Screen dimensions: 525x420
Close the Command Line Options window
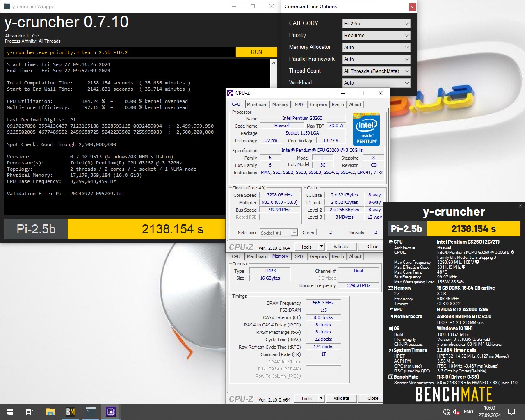tap(412, 7)
